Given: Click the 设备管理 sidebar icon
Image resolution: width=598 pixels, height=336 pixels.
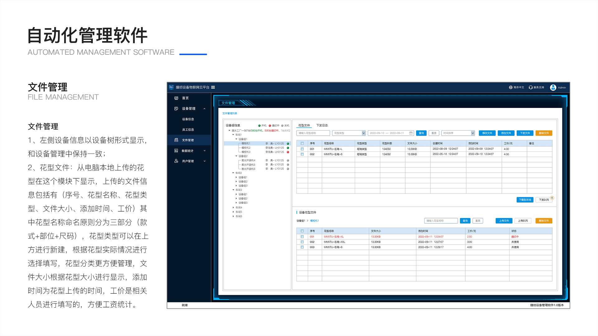Looking at the screenshot, I should tap(176, 109).
